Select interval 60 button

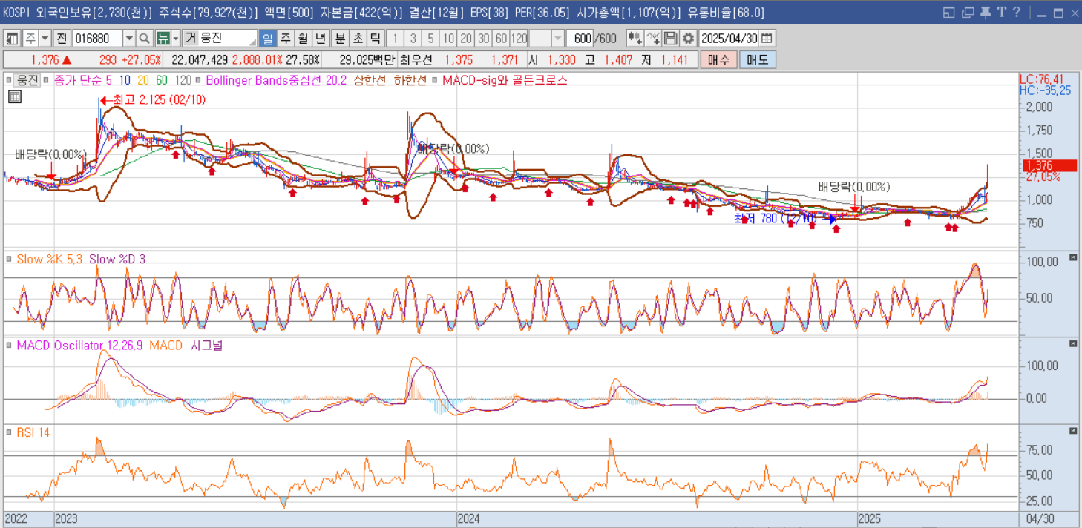[501, 39]
